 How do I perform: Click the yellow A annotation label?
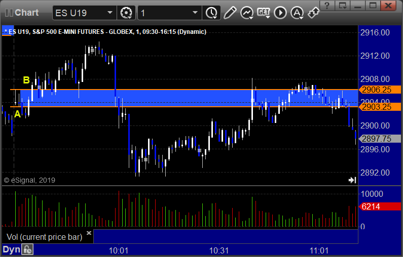point(17,114)
